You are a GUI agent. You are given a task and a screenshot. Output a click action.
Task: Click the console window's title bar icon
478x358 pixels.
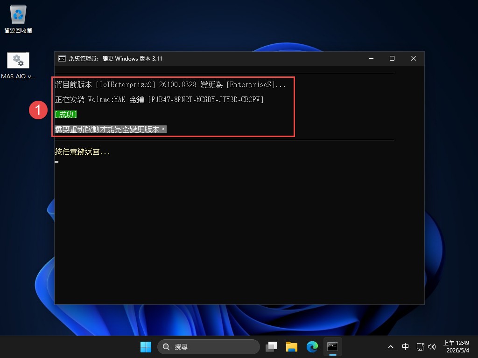coord(62,58)
